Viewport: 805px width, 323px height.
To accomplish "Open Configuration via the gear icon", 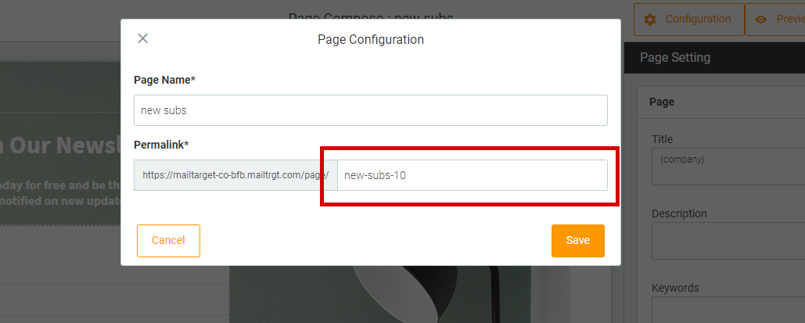I will (x=650, y=20).
